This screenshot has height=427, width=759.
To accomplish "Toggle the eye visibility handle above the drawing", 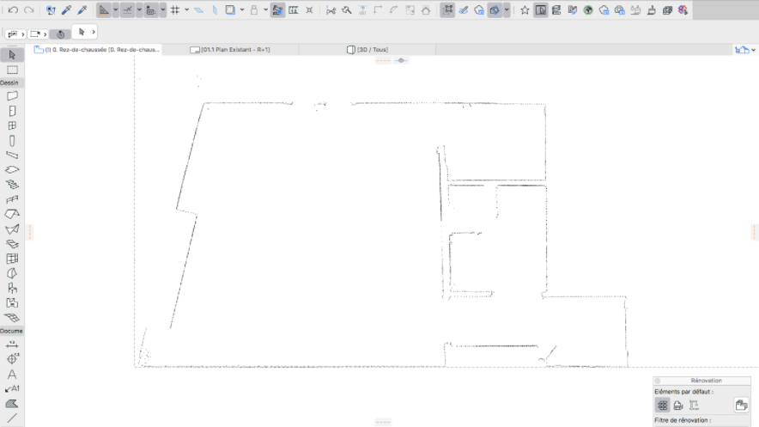I will tap(401, 60).
